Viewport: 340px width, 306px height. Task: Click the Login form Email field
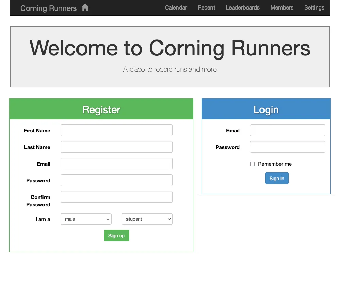pyautogui.click(x=287, y=130)
